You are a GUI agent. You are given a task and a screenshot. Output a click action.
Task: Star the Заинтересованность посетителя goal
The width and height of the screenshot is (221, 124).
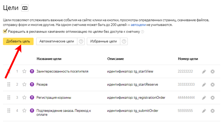click(x=24, y=71)
